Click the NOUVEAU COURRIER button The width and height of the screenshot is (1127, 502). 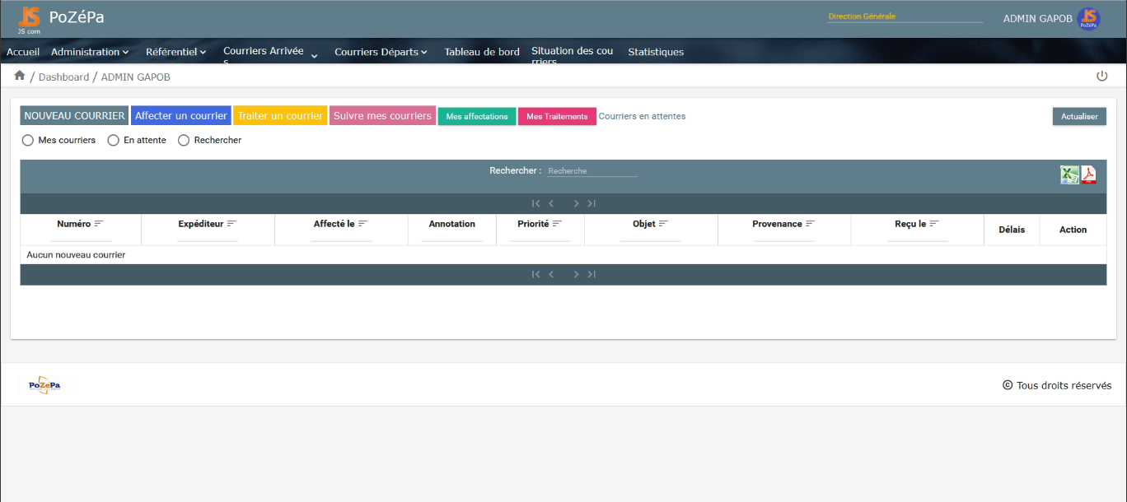click(74, 116)
